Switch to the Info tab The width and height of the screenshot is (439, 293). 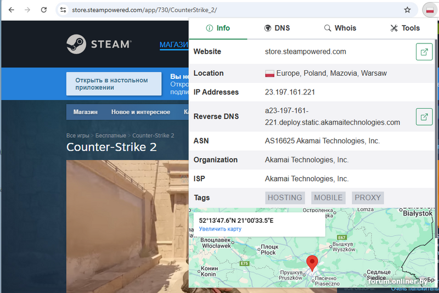pos(218,28)
